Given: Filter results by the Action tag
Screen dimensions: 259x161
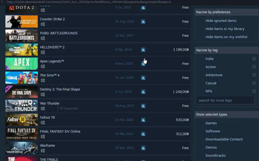Looking at the screenshot, I should pos(211,67).
